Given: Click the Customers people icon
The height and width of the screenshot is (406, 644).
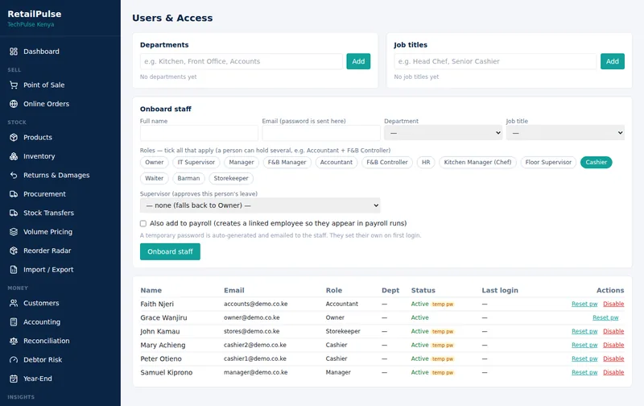Looking at the screenshot, I should pyautogui.click(x=14, y=303).
